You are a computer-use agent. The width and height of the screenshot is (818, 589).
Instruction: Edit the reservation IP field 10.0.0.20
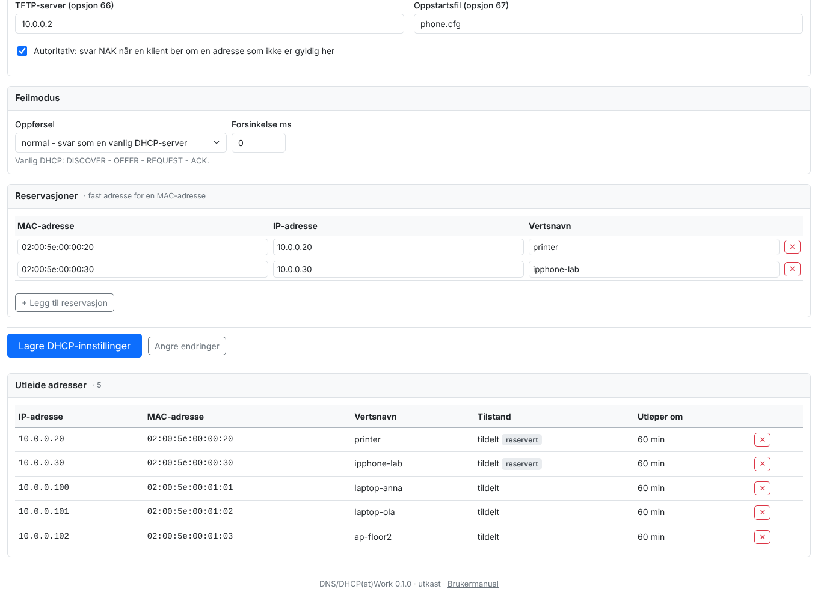(x=398, y=247)
